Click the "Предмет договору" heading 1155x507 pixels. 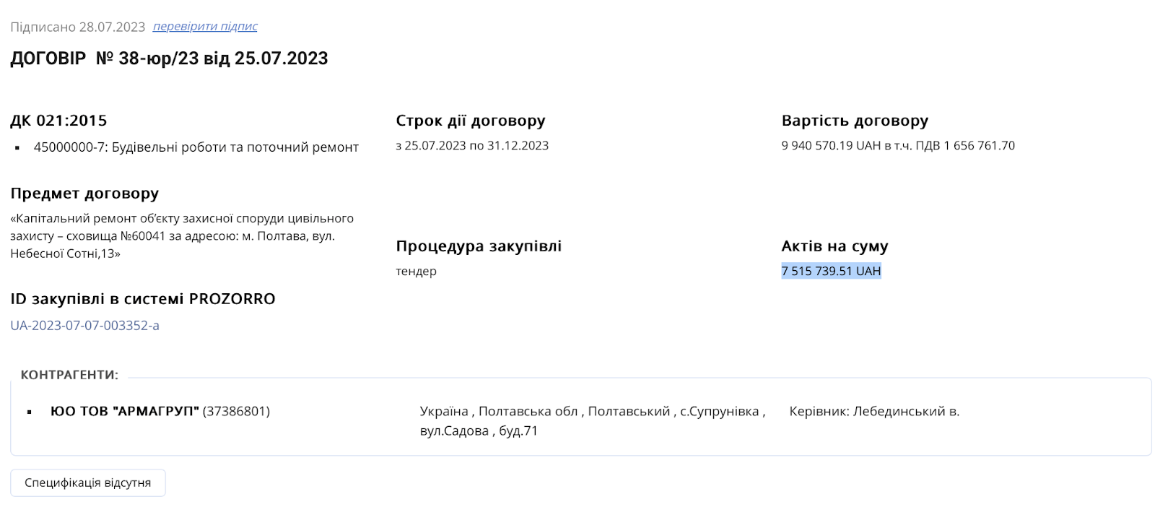(84, 194)
